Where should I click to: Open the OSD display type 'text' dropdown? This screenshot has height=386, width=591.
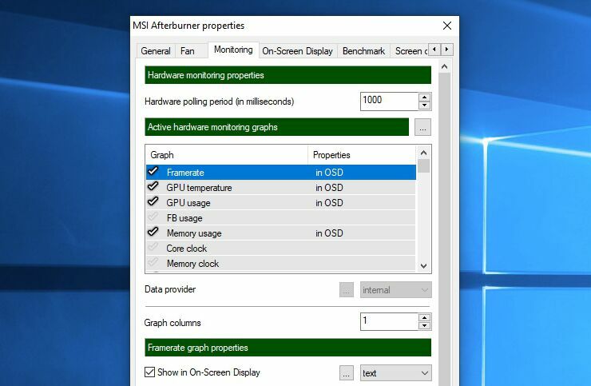[x=396, y=372]
